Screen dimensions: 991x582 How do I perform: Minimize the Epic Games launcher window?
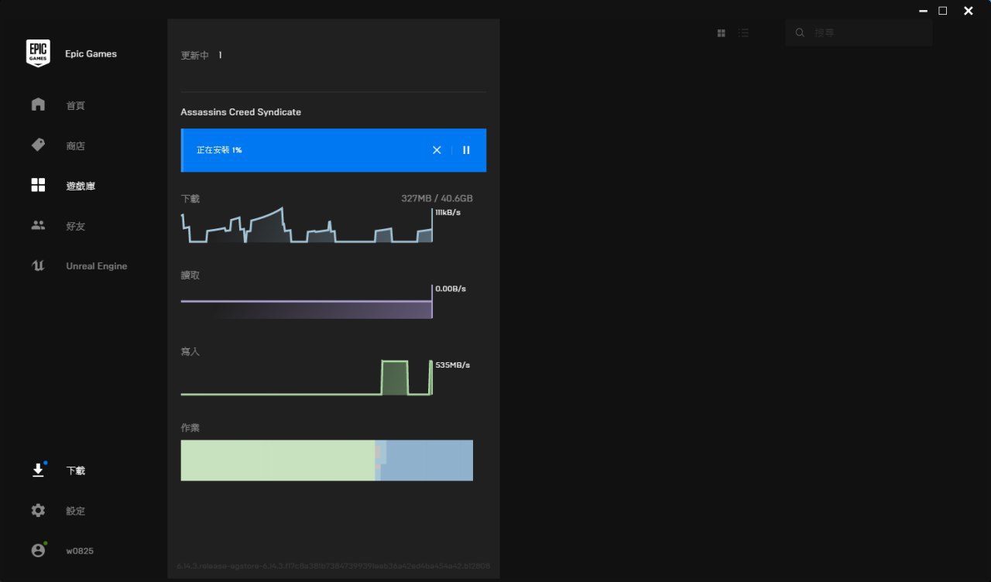(x=923, y=11)
